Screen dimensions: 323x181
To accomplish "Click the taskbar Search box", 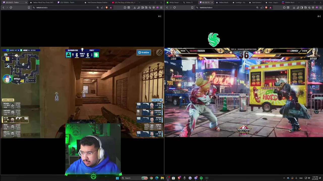I will pos(134,178).
